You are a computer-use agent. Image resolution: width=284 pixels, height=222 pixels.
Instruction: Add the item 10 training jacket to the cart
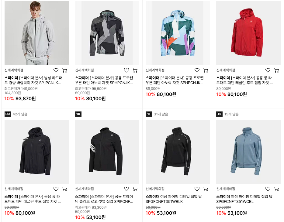[135, 189]
